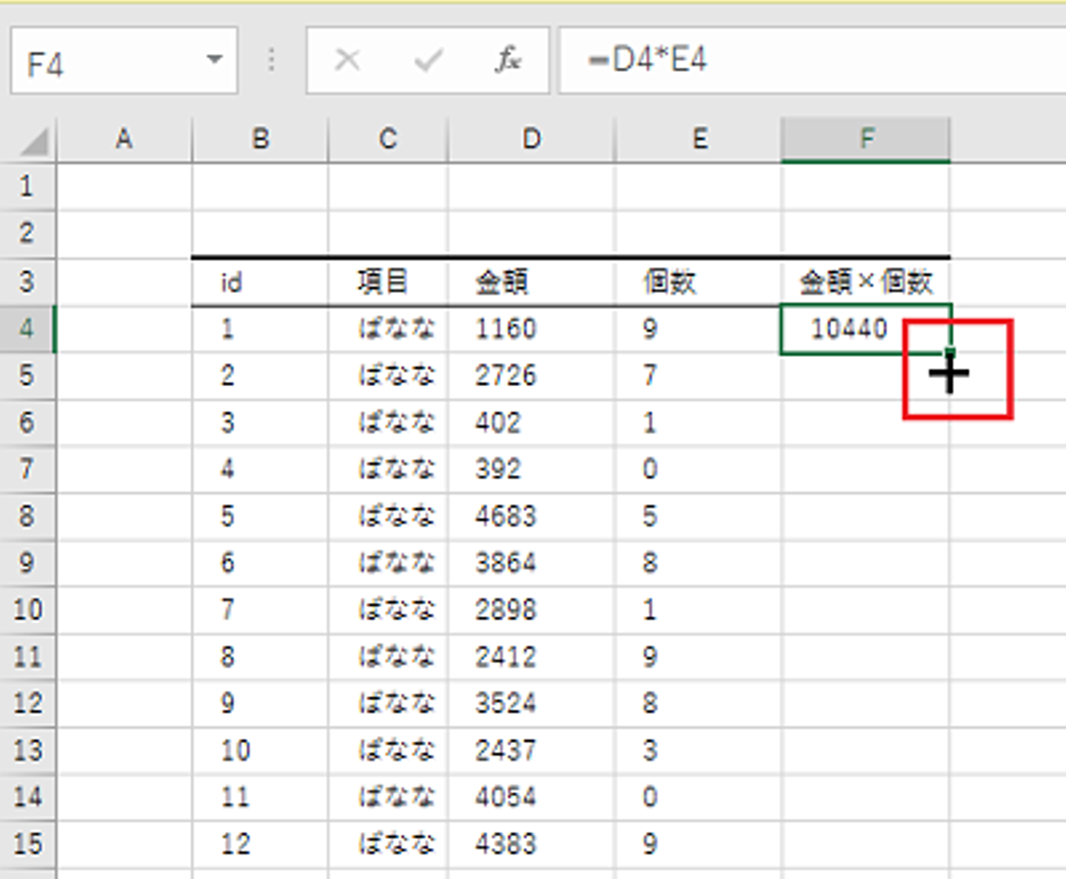Select row 10 header
This screenshot has height=879, width=1066.
pos(27,610)
